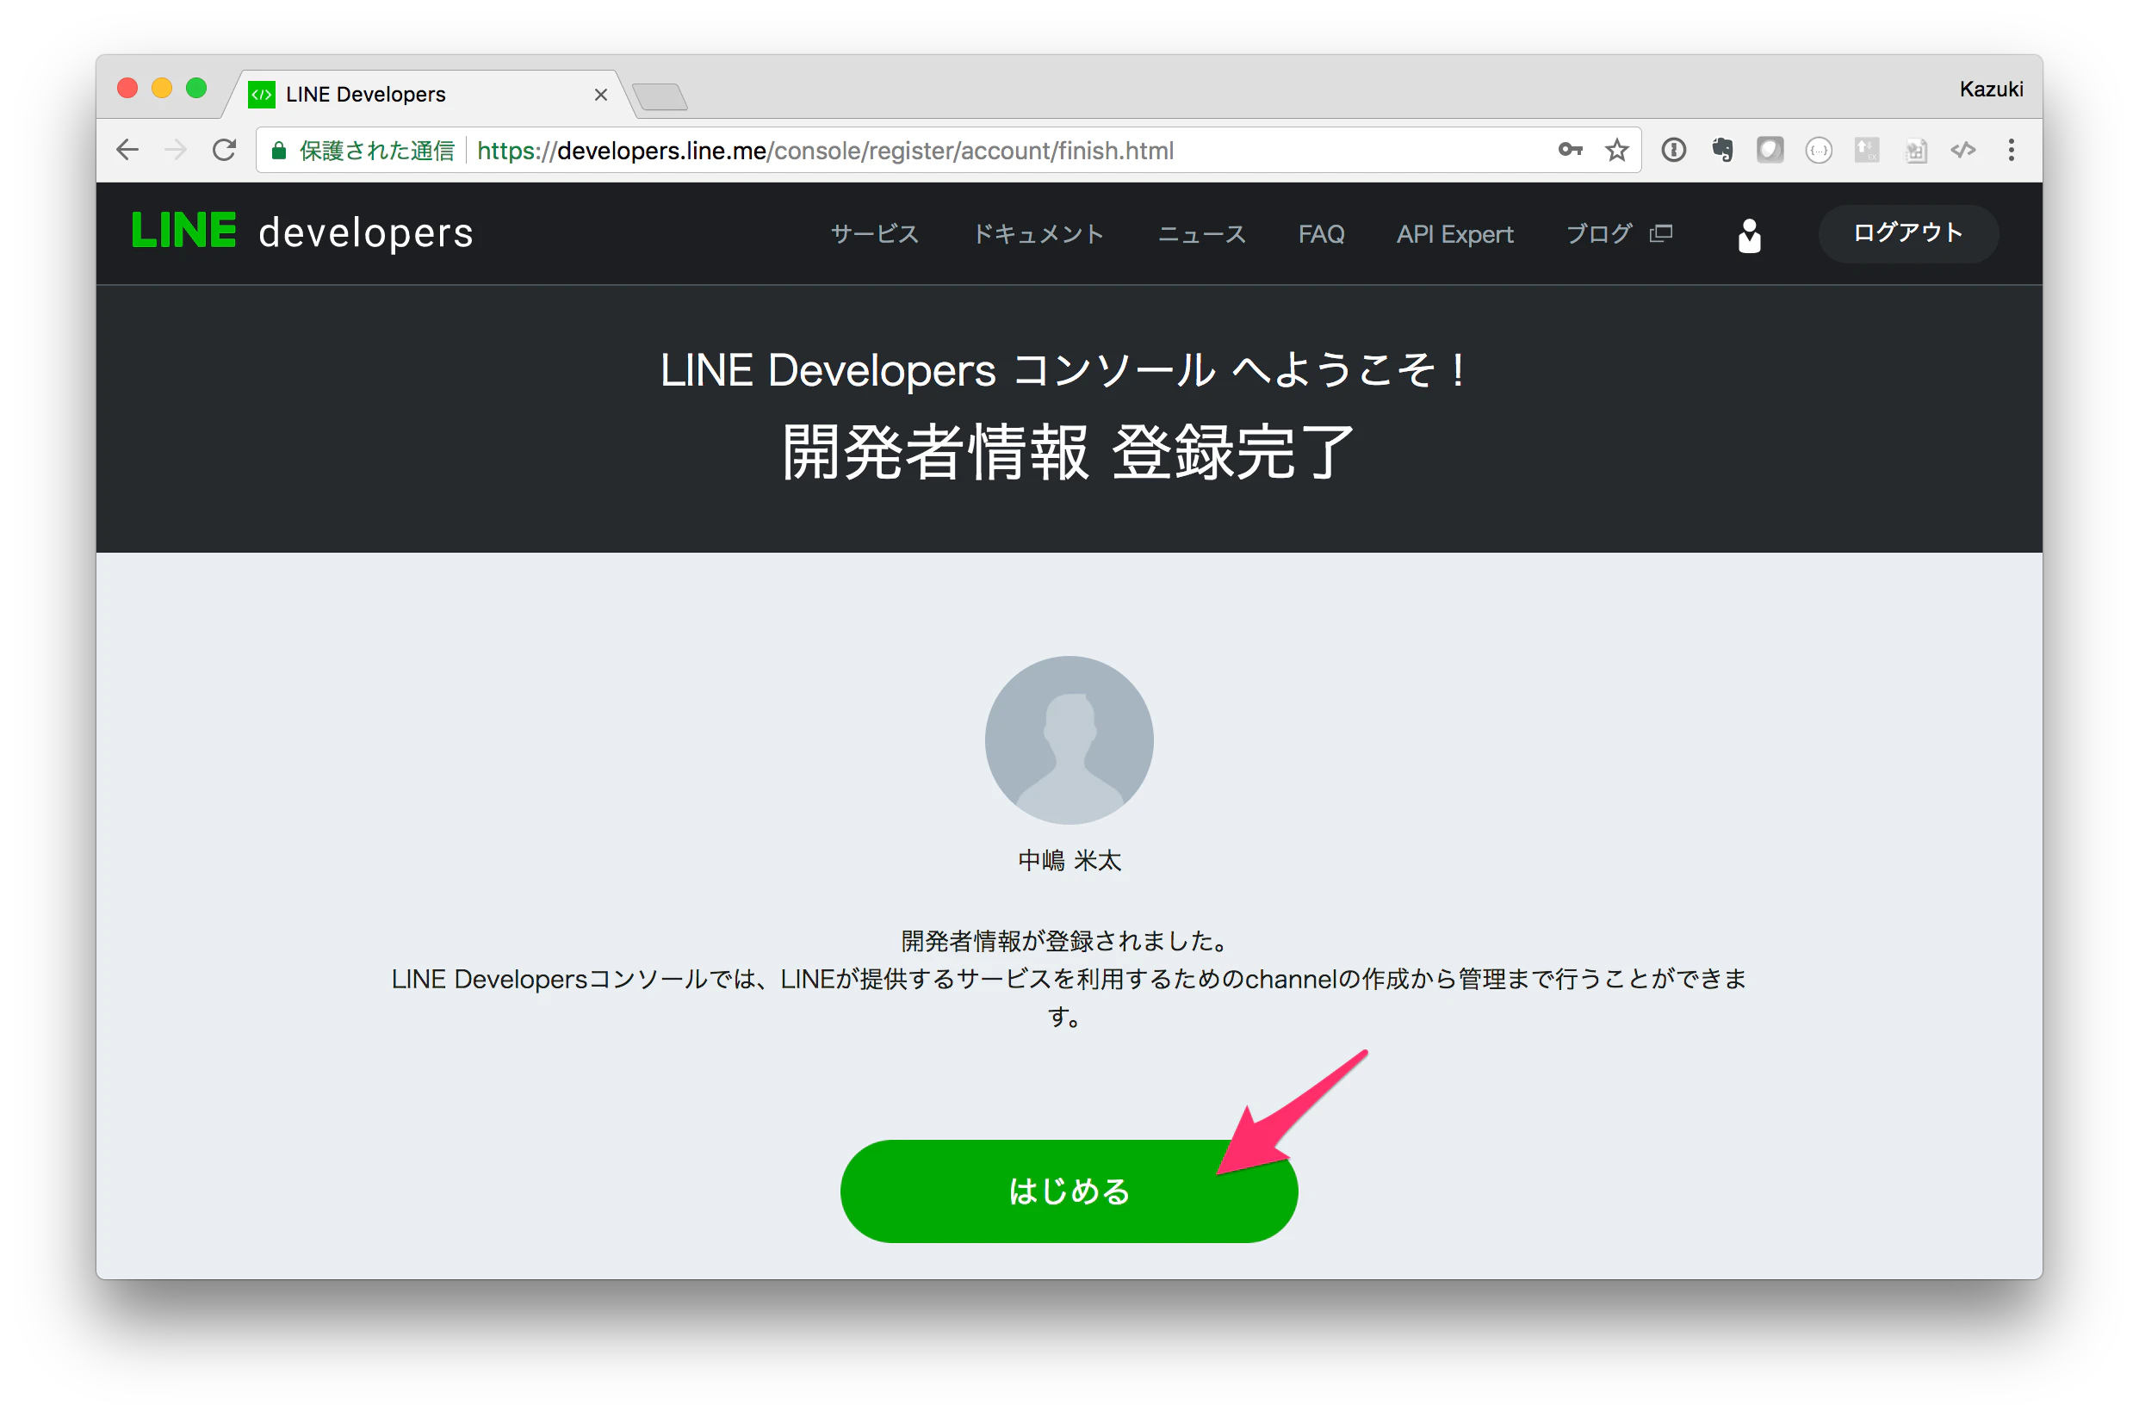Open the ドキュメント navigation link
Image resolution: width=2139 pixels, height=1417 pixels.
coord(1038,234)
